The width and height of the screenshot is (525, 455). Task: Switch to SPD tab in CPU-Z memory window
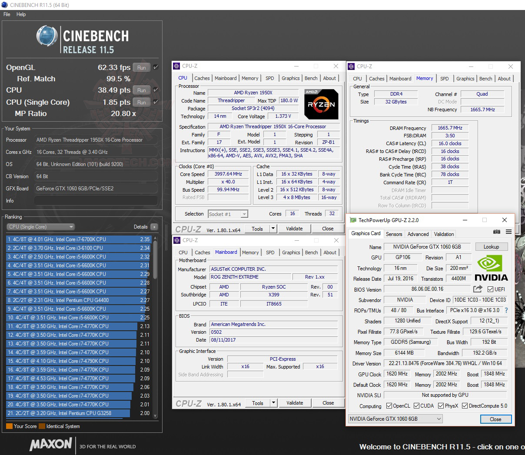point(444,79)
